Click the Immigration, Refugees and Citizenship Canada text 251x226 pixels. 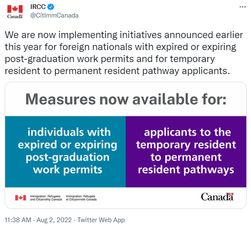[46, 198]
